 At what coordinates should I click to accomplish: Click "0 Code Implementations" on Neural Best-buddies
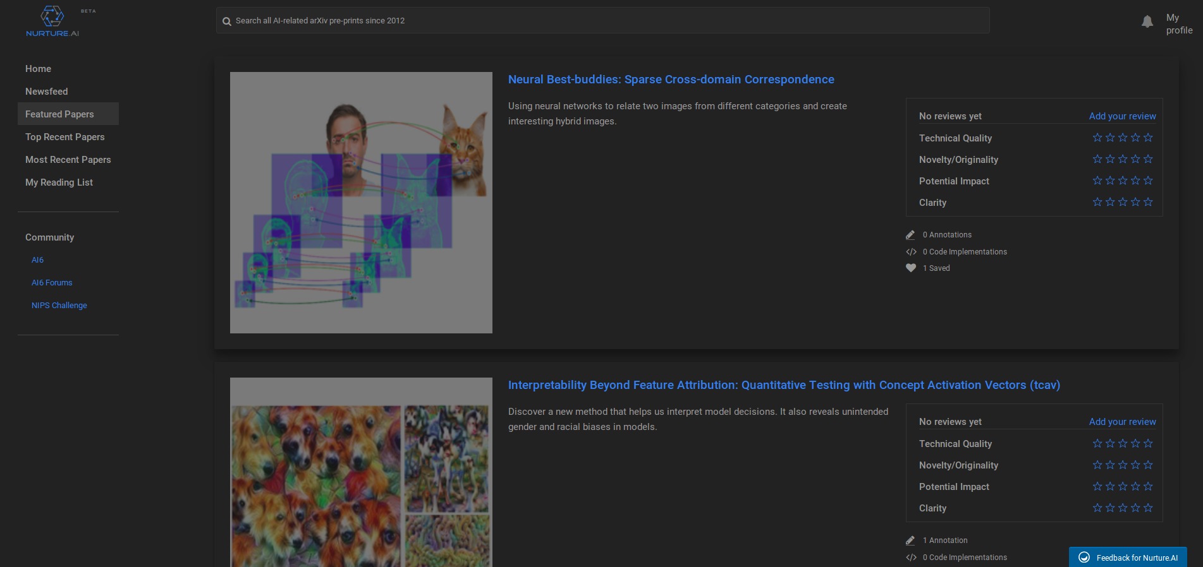tap(965, 252)
